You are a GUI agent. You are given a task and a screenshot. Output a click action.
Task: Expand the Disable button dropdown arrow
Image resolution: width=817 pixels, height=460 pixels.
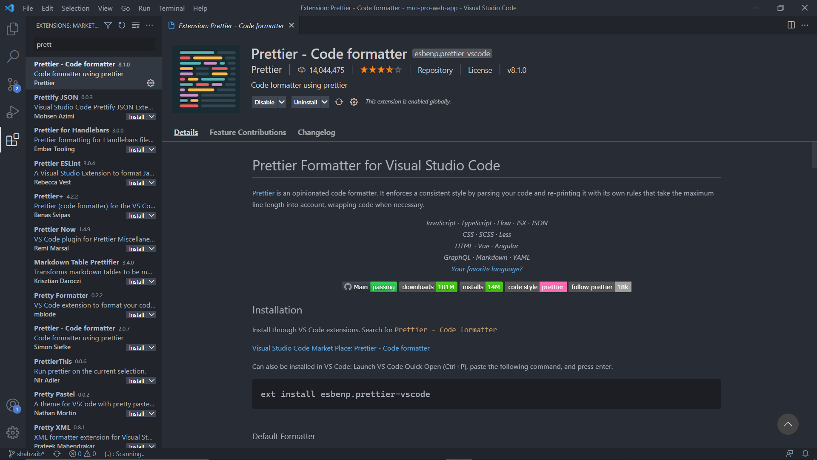coord(282,102)
